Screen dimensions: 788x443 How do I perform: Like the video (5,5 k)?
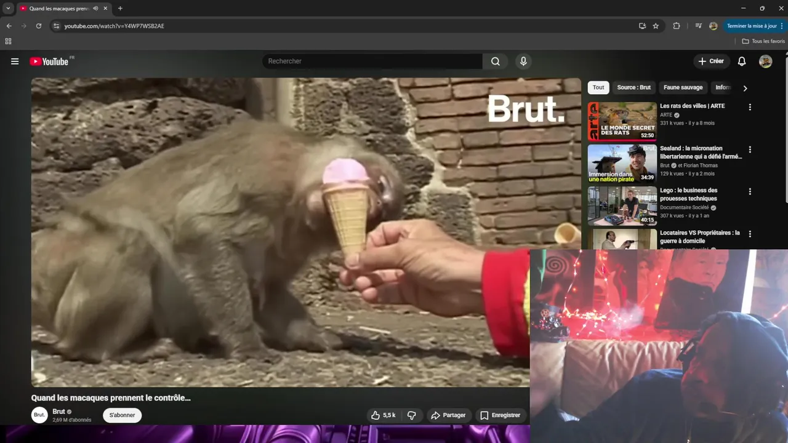[383, 415]
